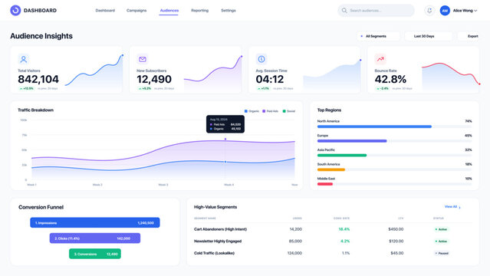Open the Settings nav tab
Image resolution: width=490 pixels, height=276 pixels.
[x=229, y=11]
